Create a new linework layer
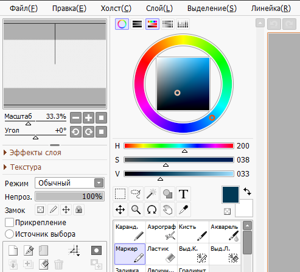 29,251
